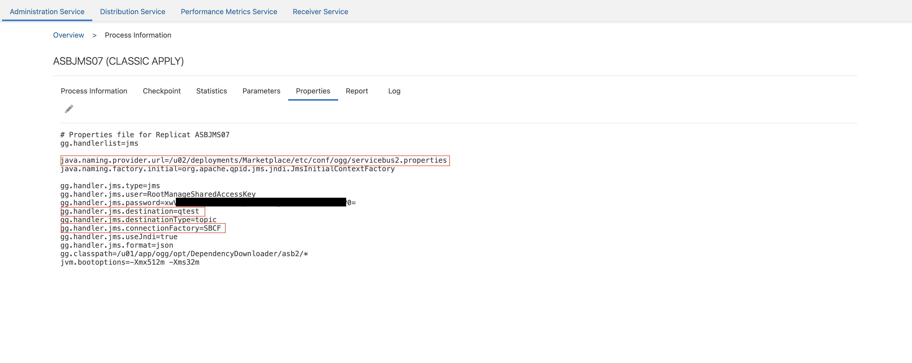Go to Receiver Service tab
Screen dimensions: 912x363
320,12
